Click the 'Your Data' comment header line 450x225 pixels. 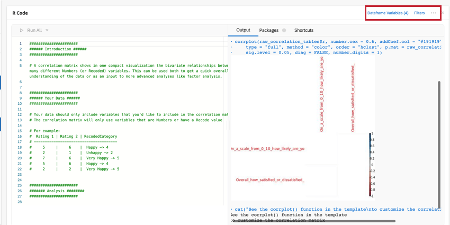(x=55, y=98)
